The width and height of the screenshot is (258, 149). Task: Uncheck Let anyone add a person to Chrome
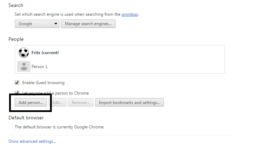17,93
